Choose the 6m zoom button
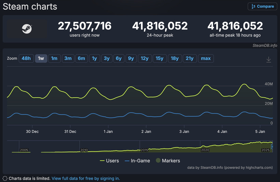 [x=81, y=58]
